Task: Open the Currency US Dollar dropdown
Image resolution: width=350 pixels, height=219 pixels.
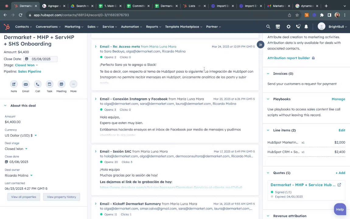Action: click(x=21, y=135)
